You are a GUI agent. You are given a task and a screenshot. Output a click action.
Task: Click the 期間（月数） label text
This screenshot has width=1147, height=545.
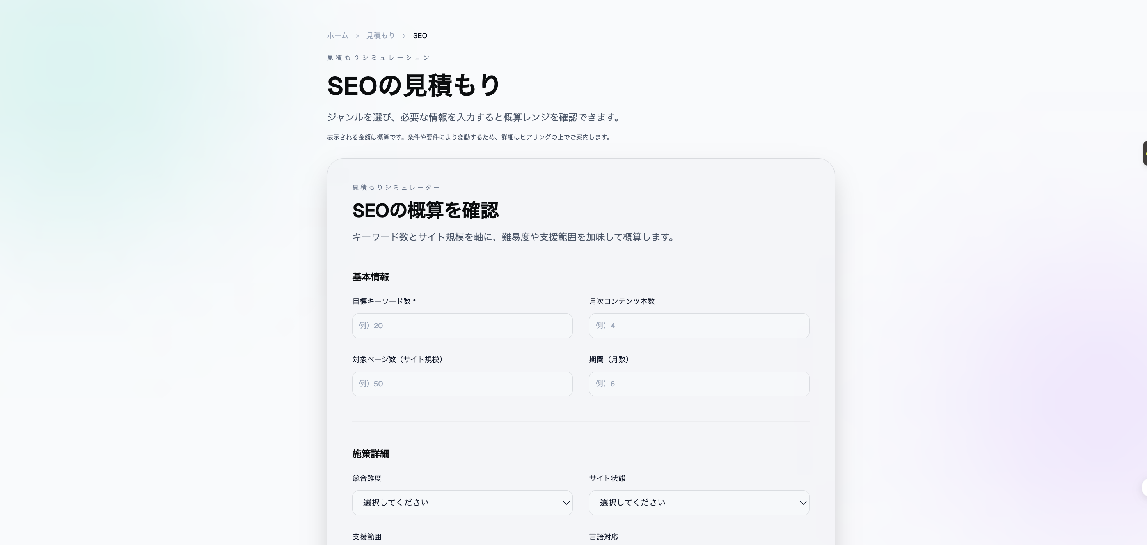tap(609, 359)
